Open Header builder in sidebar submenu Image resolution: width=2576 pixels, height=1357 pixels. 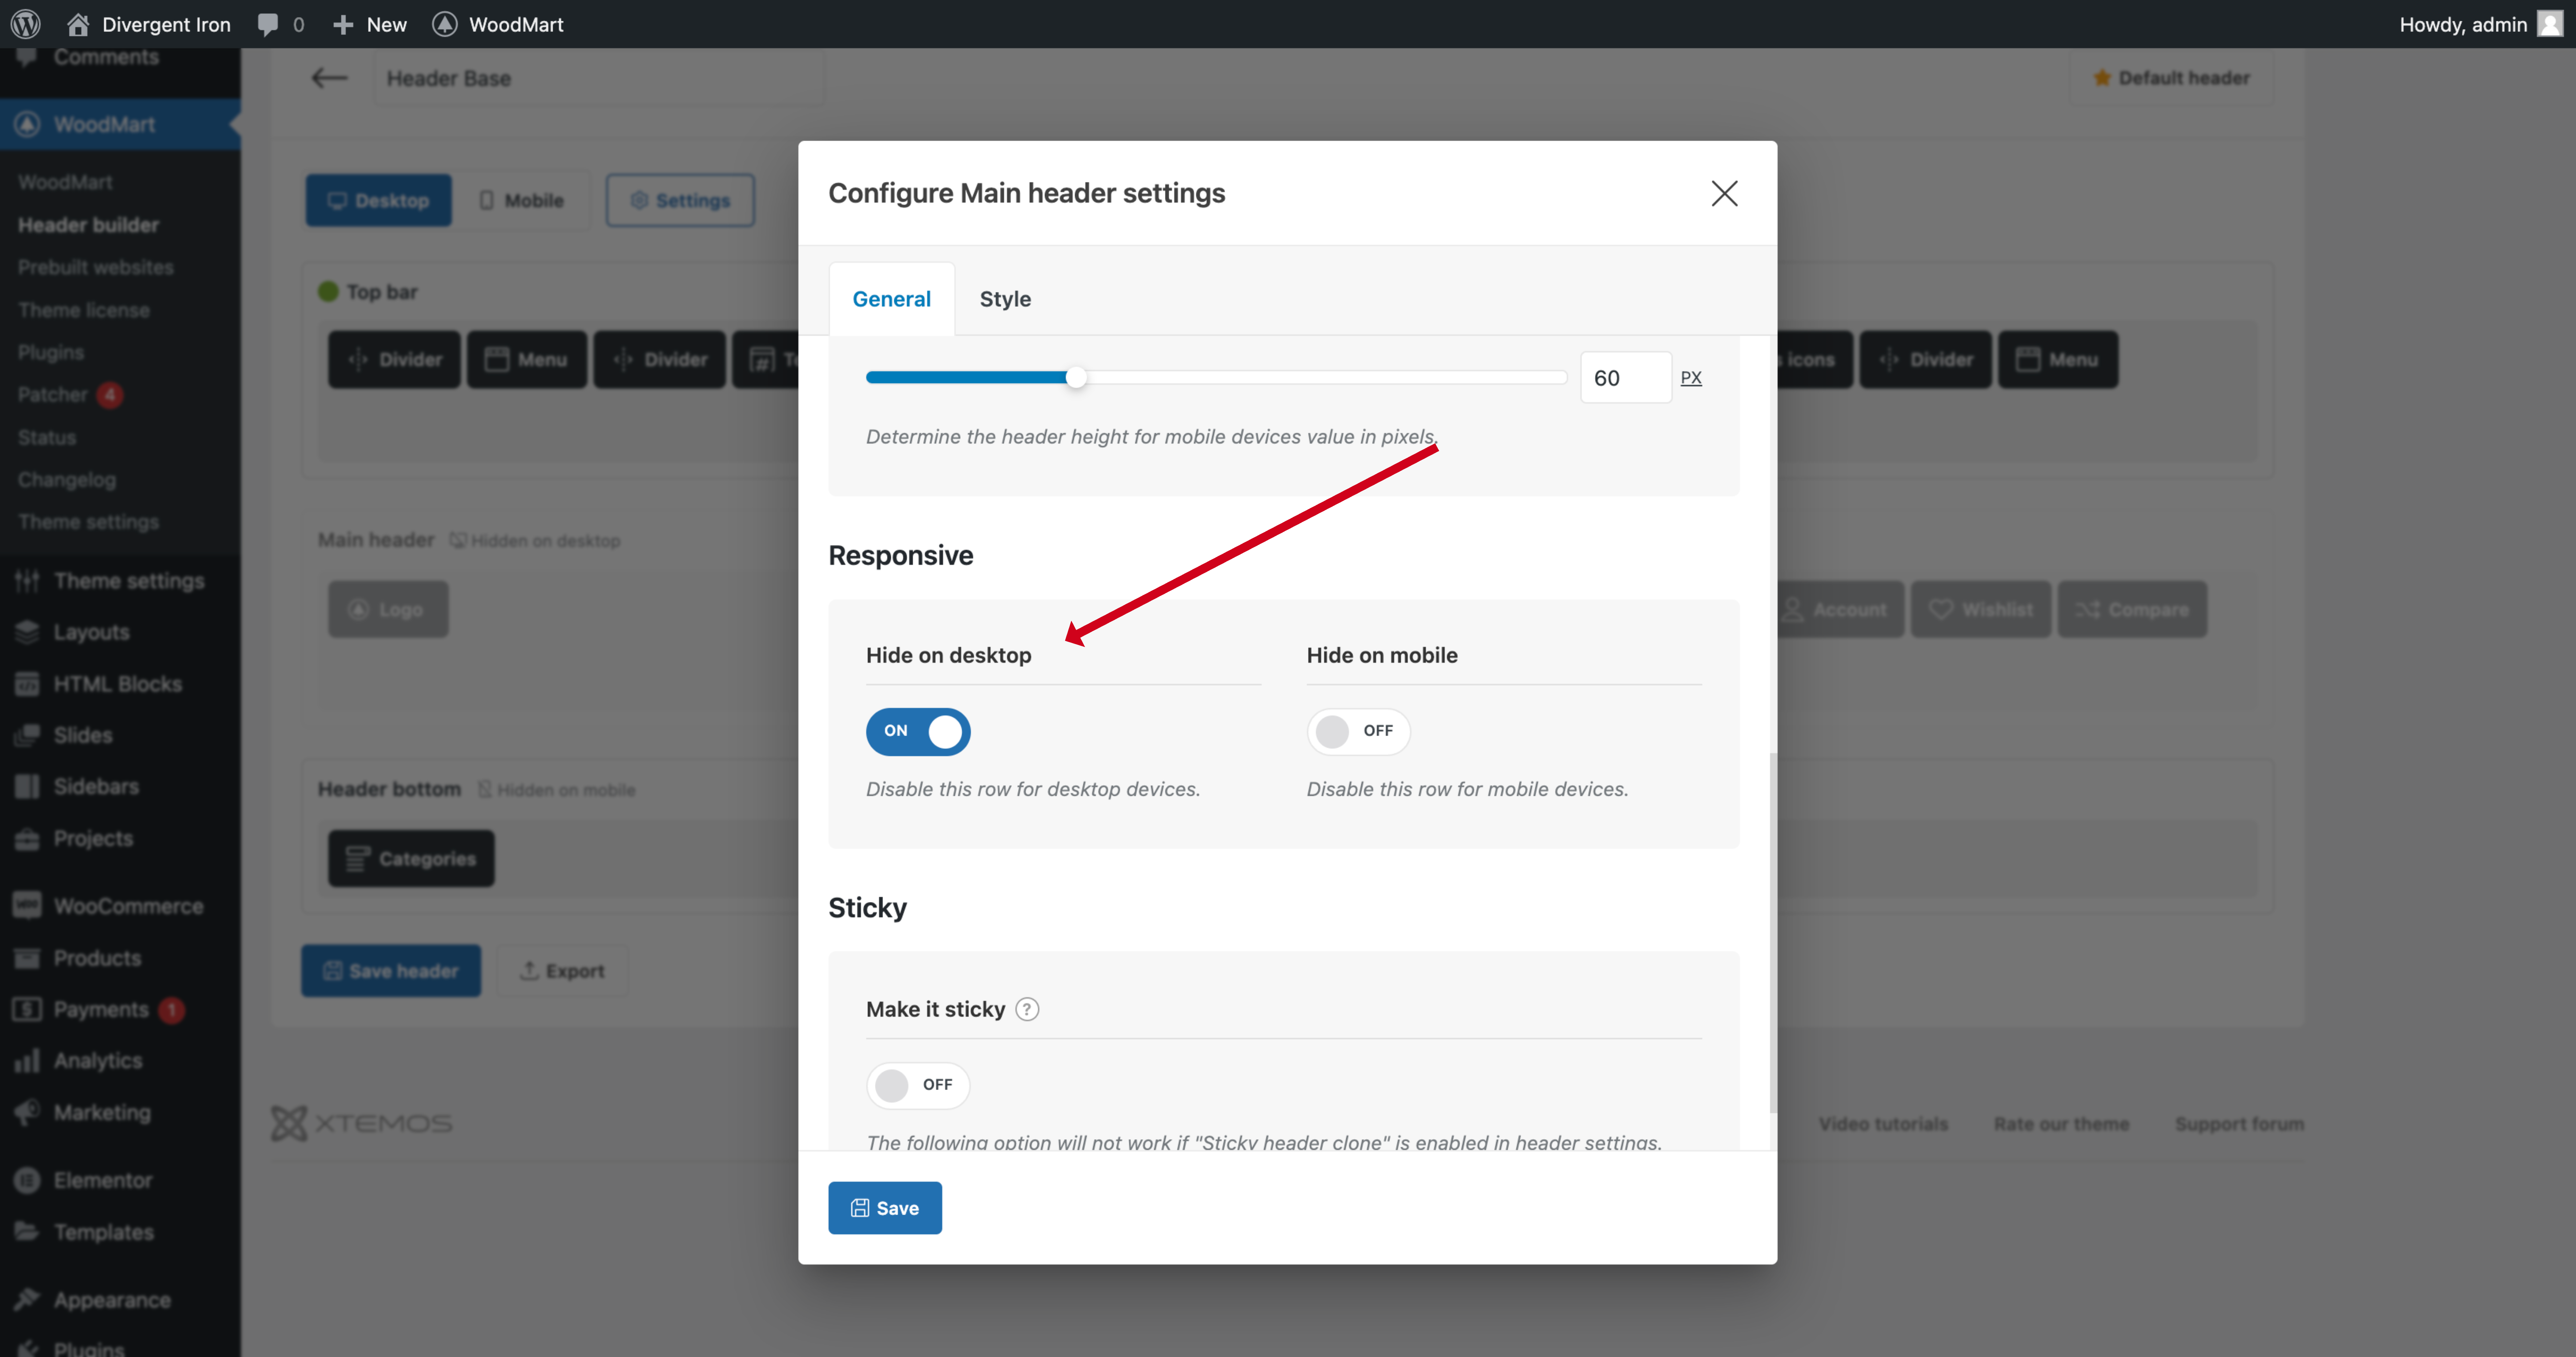point(88,225)
